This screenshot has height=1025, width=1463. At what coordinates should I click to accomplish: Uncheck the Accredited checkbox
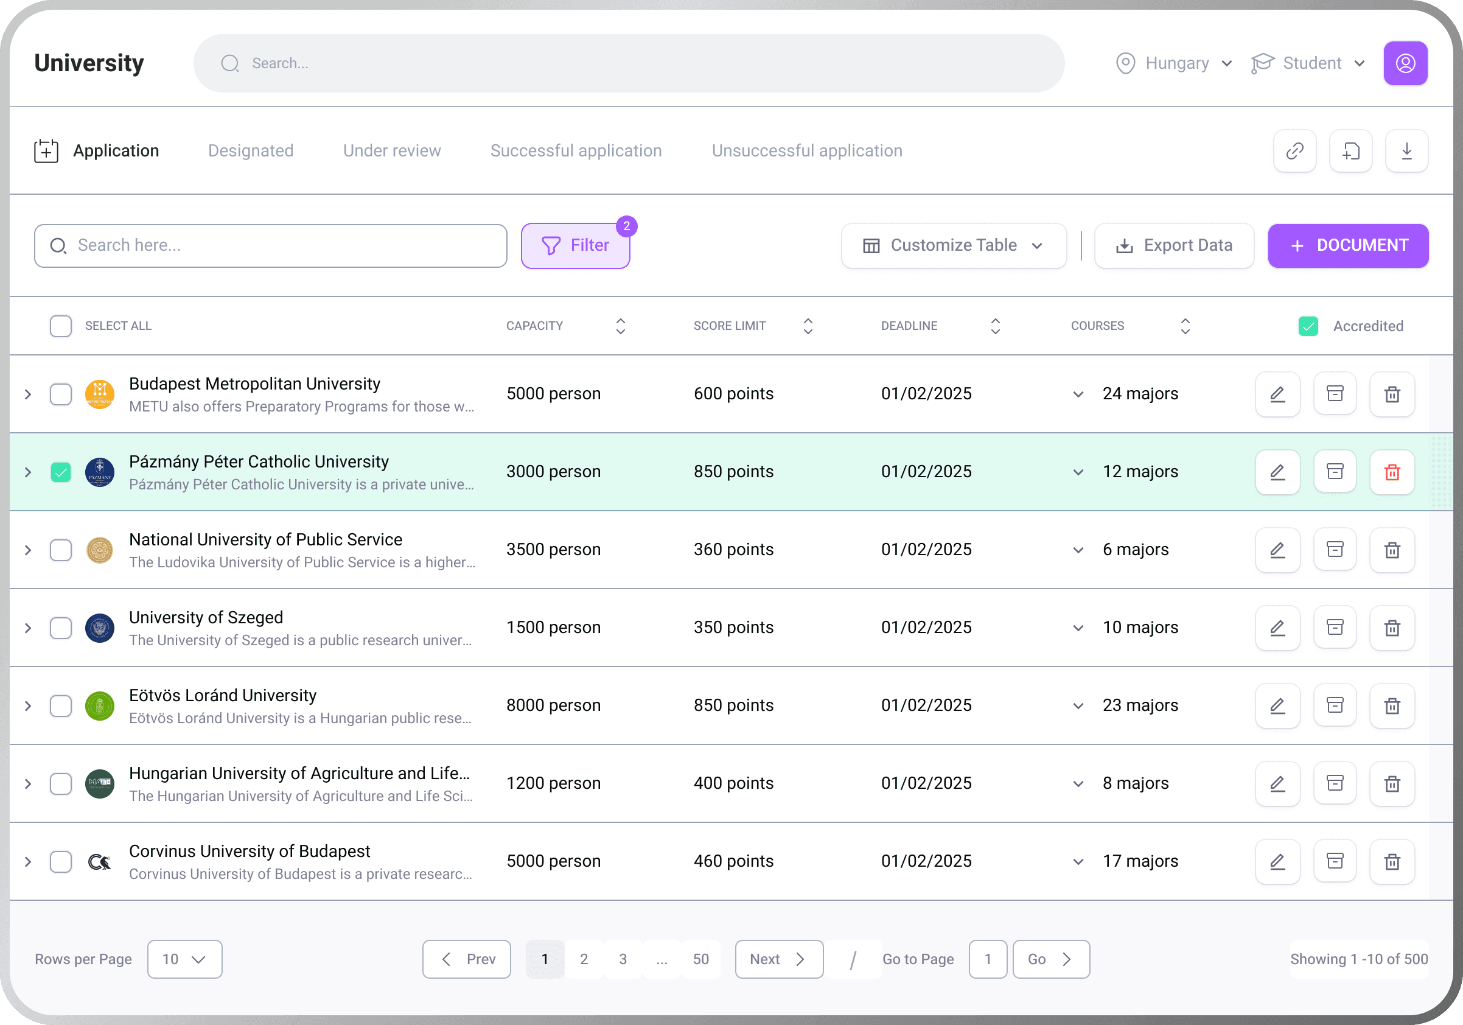pyautogui.click(x=1308, y=326)
